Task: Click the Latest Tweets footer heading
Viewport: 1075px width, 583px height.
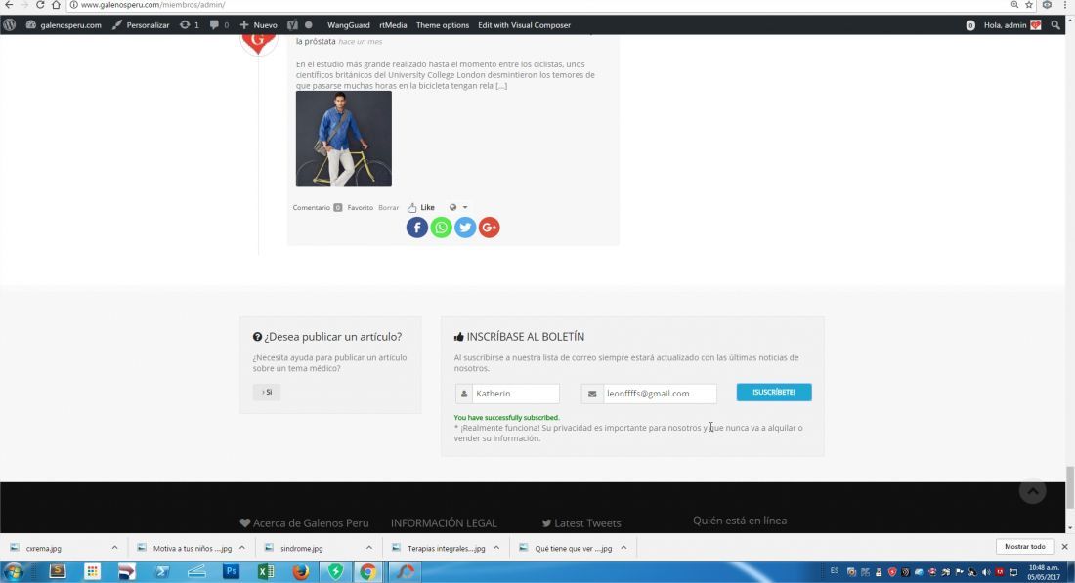Action: (x=581, y=522)
